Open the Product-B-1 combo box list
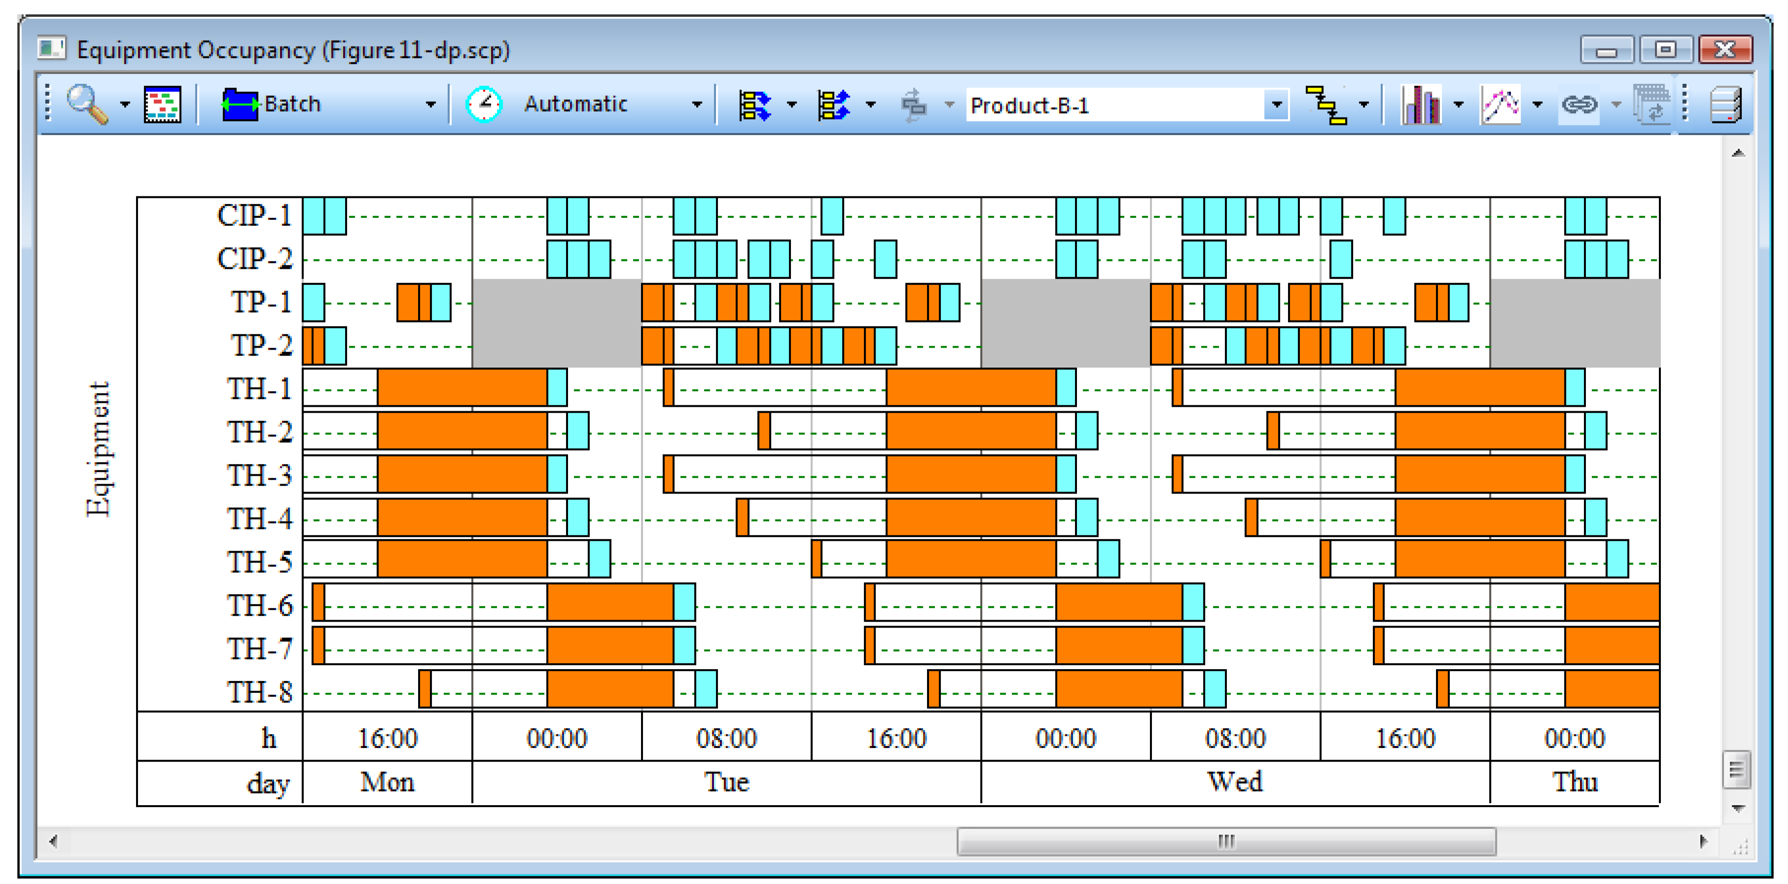1788x884 pixels. tap(1276, 105)
